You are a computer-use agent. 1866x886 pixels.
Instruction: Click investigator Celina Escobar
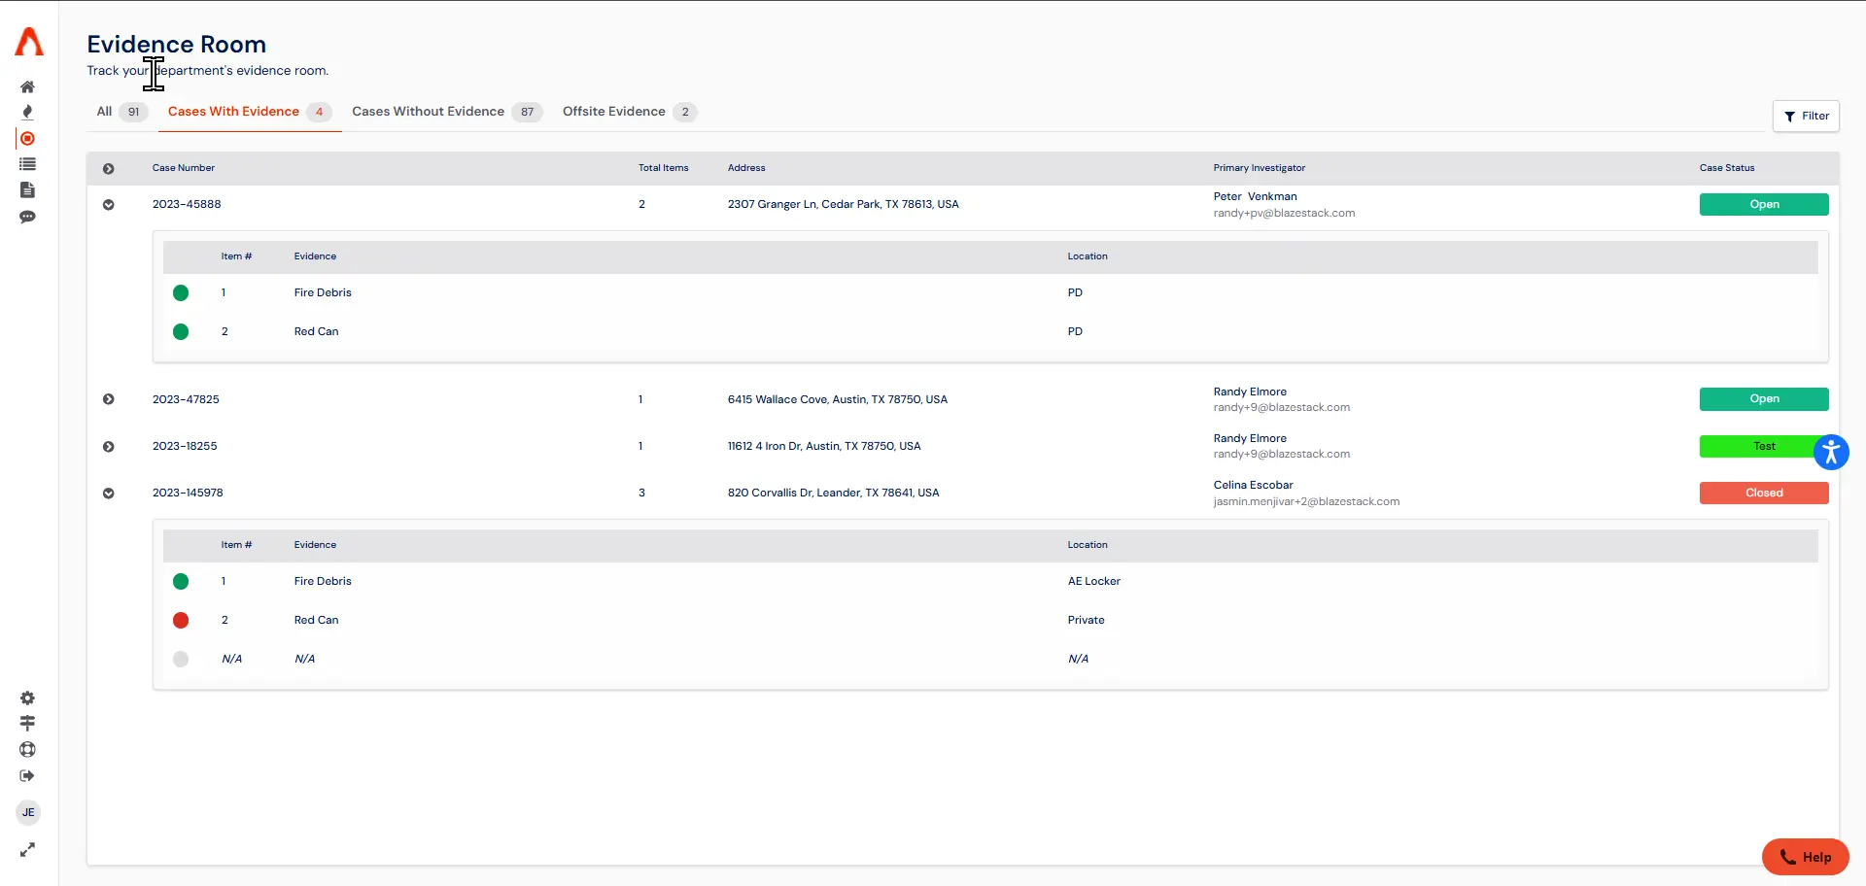[1253, 485]
